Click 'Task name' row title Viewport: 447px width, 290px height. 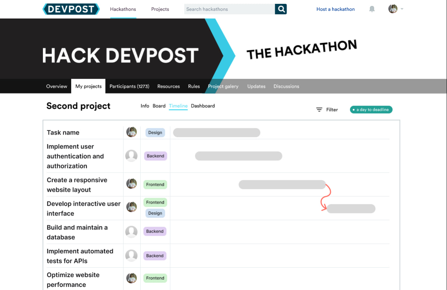pos(63,132)
